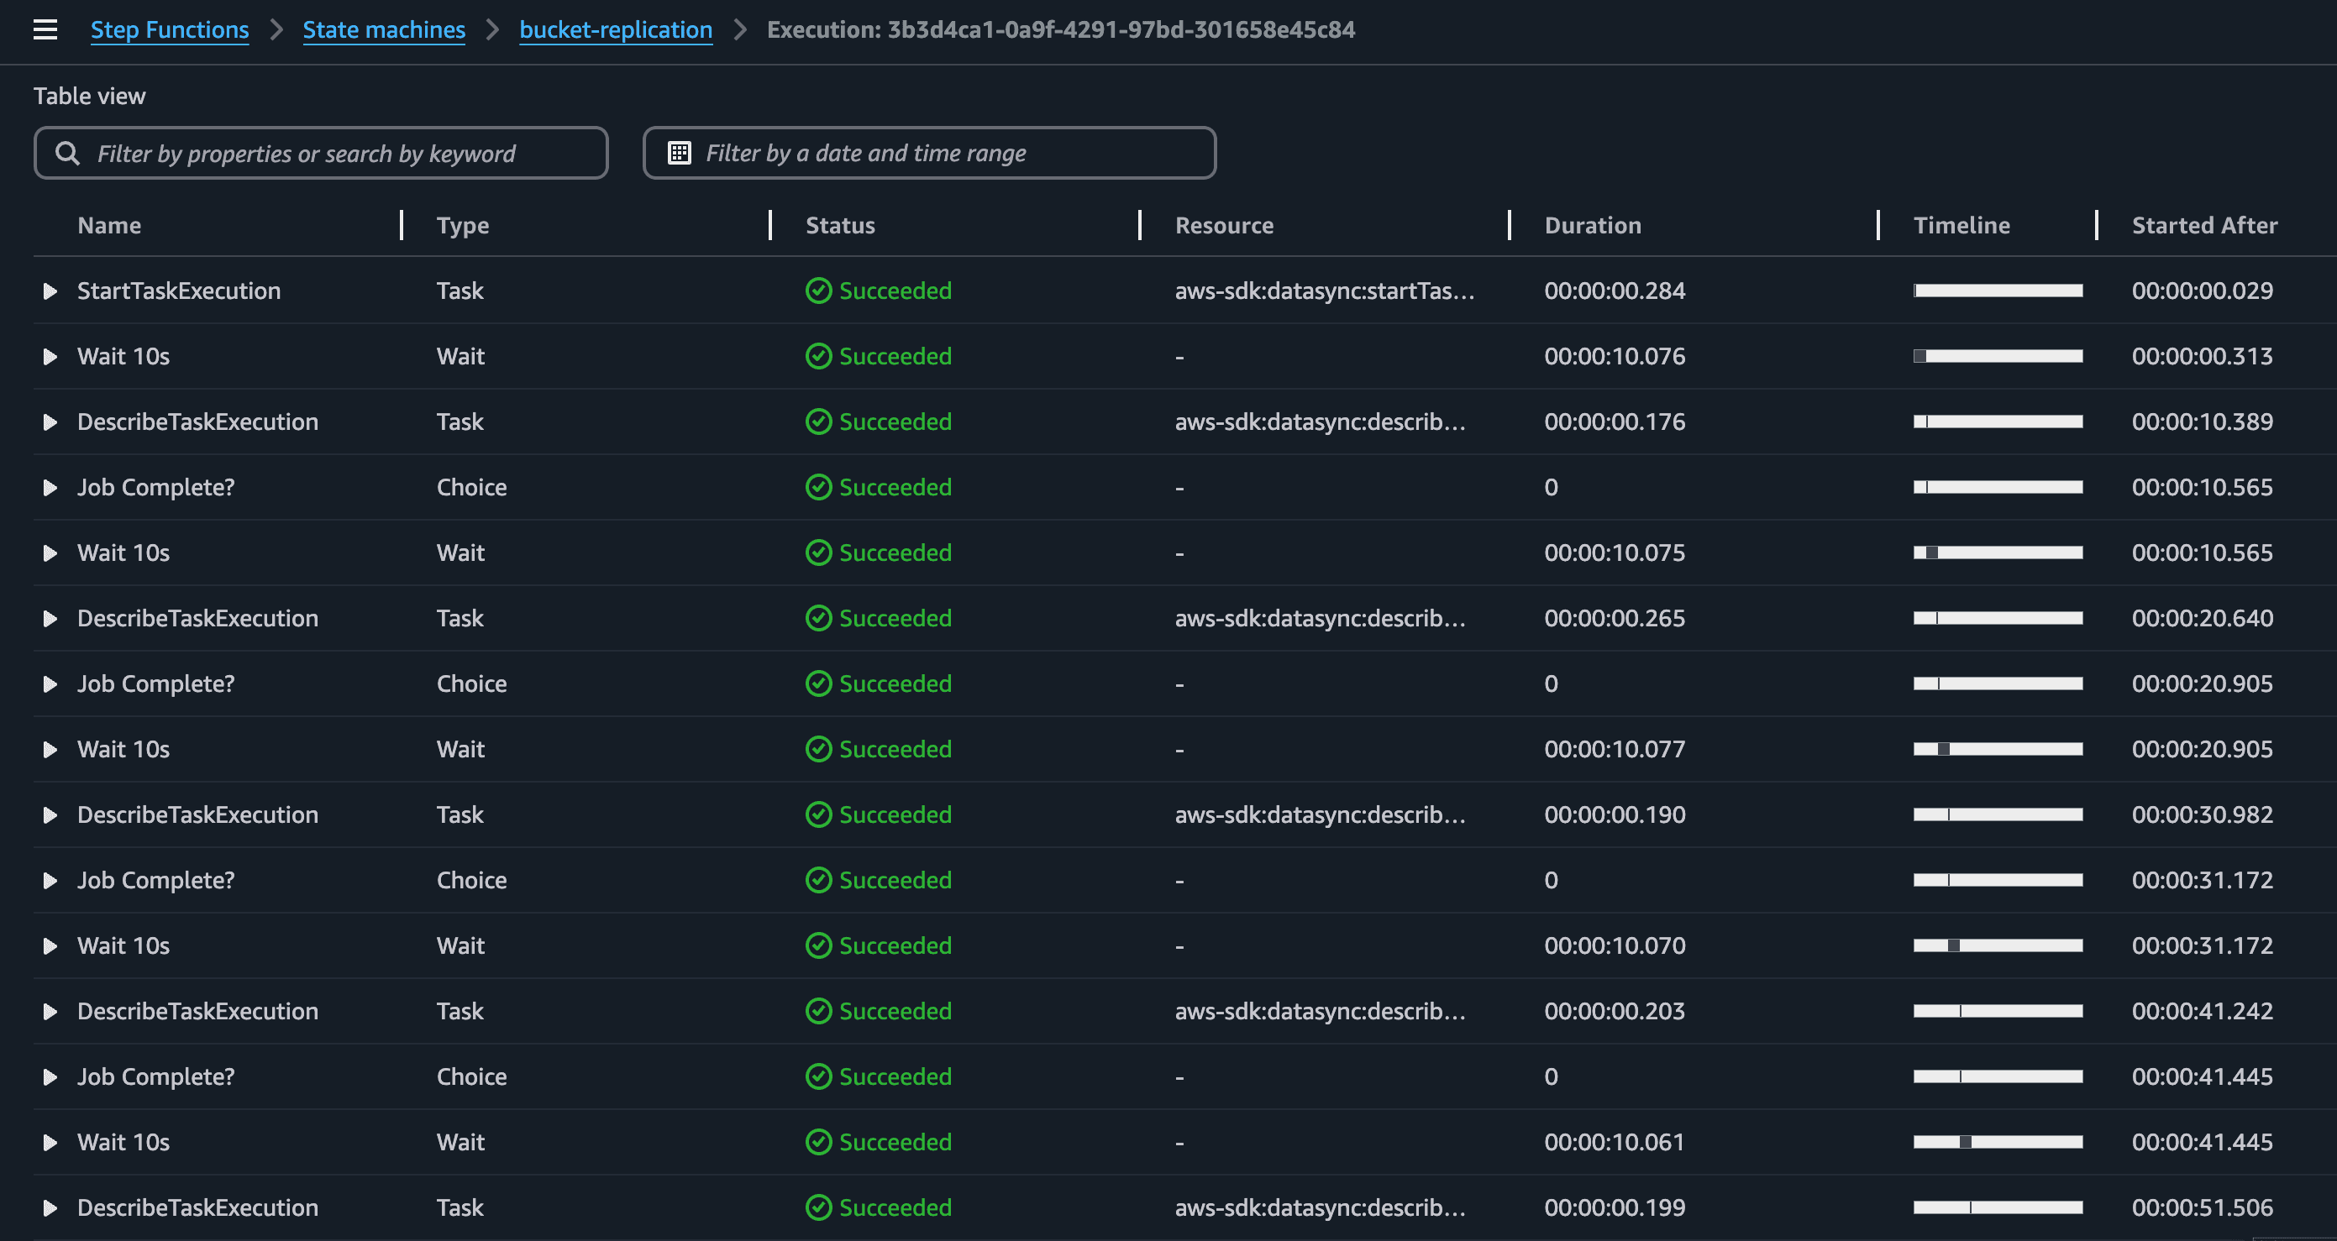Expand Job Complete? row started after 00:00:41.445
Viewport: 2337px width, 1241px height.
[50, 1077]
